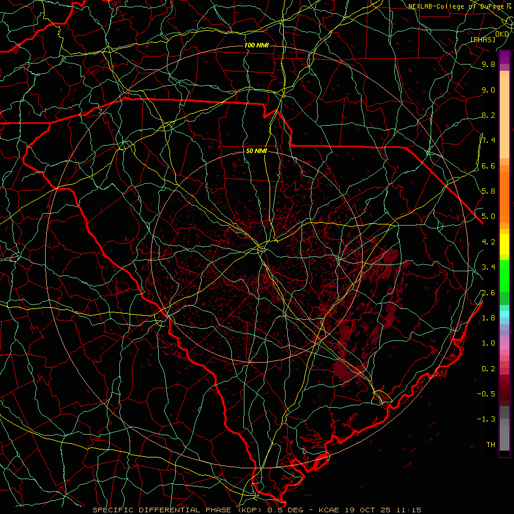Image resolution: width=514 pixels, height=514 pixels.
Task: Click the 9.0 value on the color scale
Action: click(488, 90)
